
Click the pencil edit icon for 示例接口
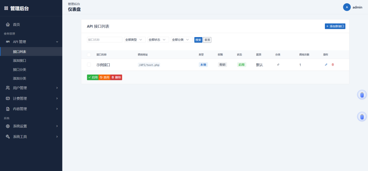(326, 65)
